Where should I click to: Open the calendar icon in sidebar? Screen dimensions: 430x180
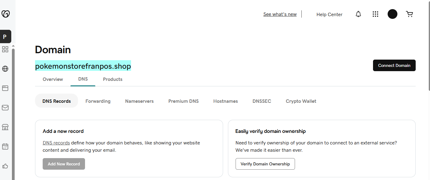click(5, 147)
